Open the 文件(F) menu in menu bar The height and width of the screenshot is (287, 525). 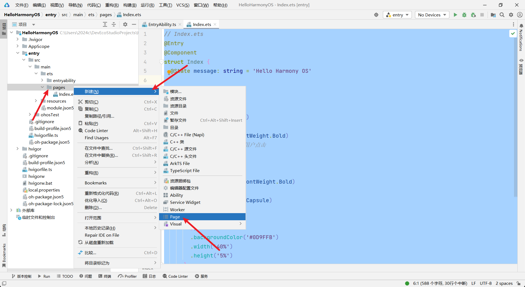coord(22,5)
